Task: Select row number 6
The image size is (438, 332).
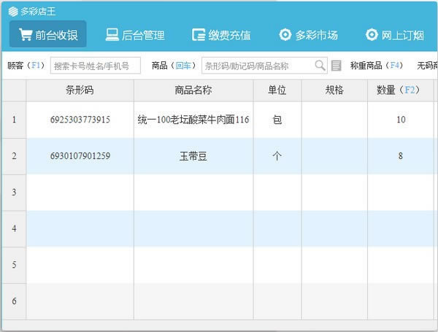Action: pos(14,301)
